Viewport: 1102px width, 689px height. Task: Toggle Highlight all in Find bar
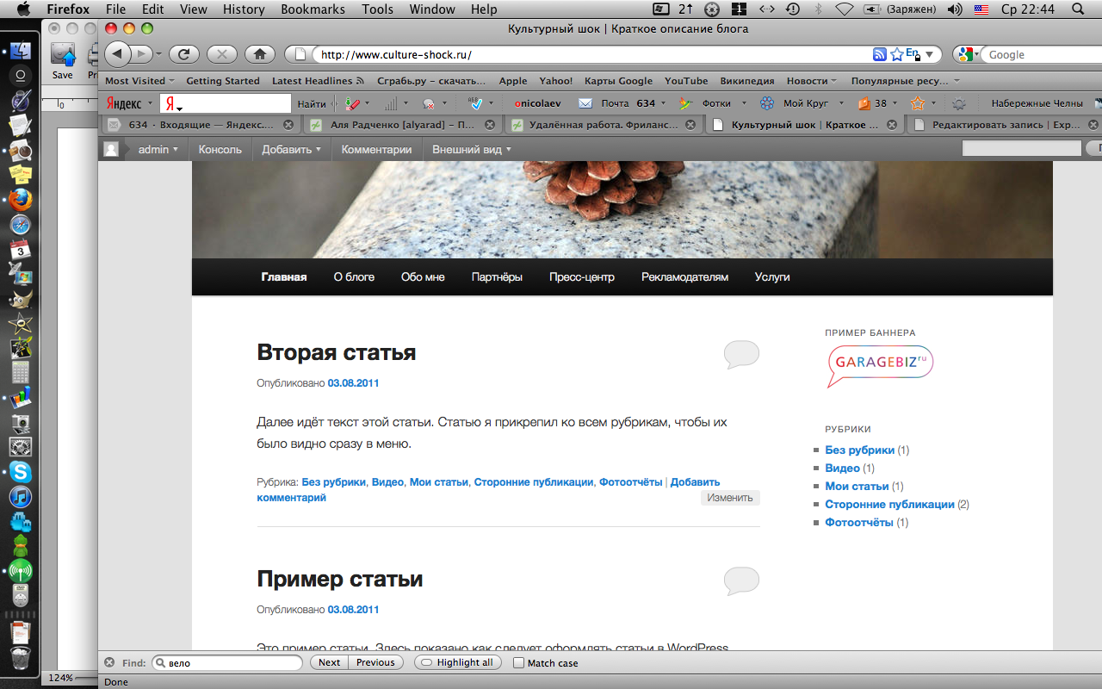457,662
